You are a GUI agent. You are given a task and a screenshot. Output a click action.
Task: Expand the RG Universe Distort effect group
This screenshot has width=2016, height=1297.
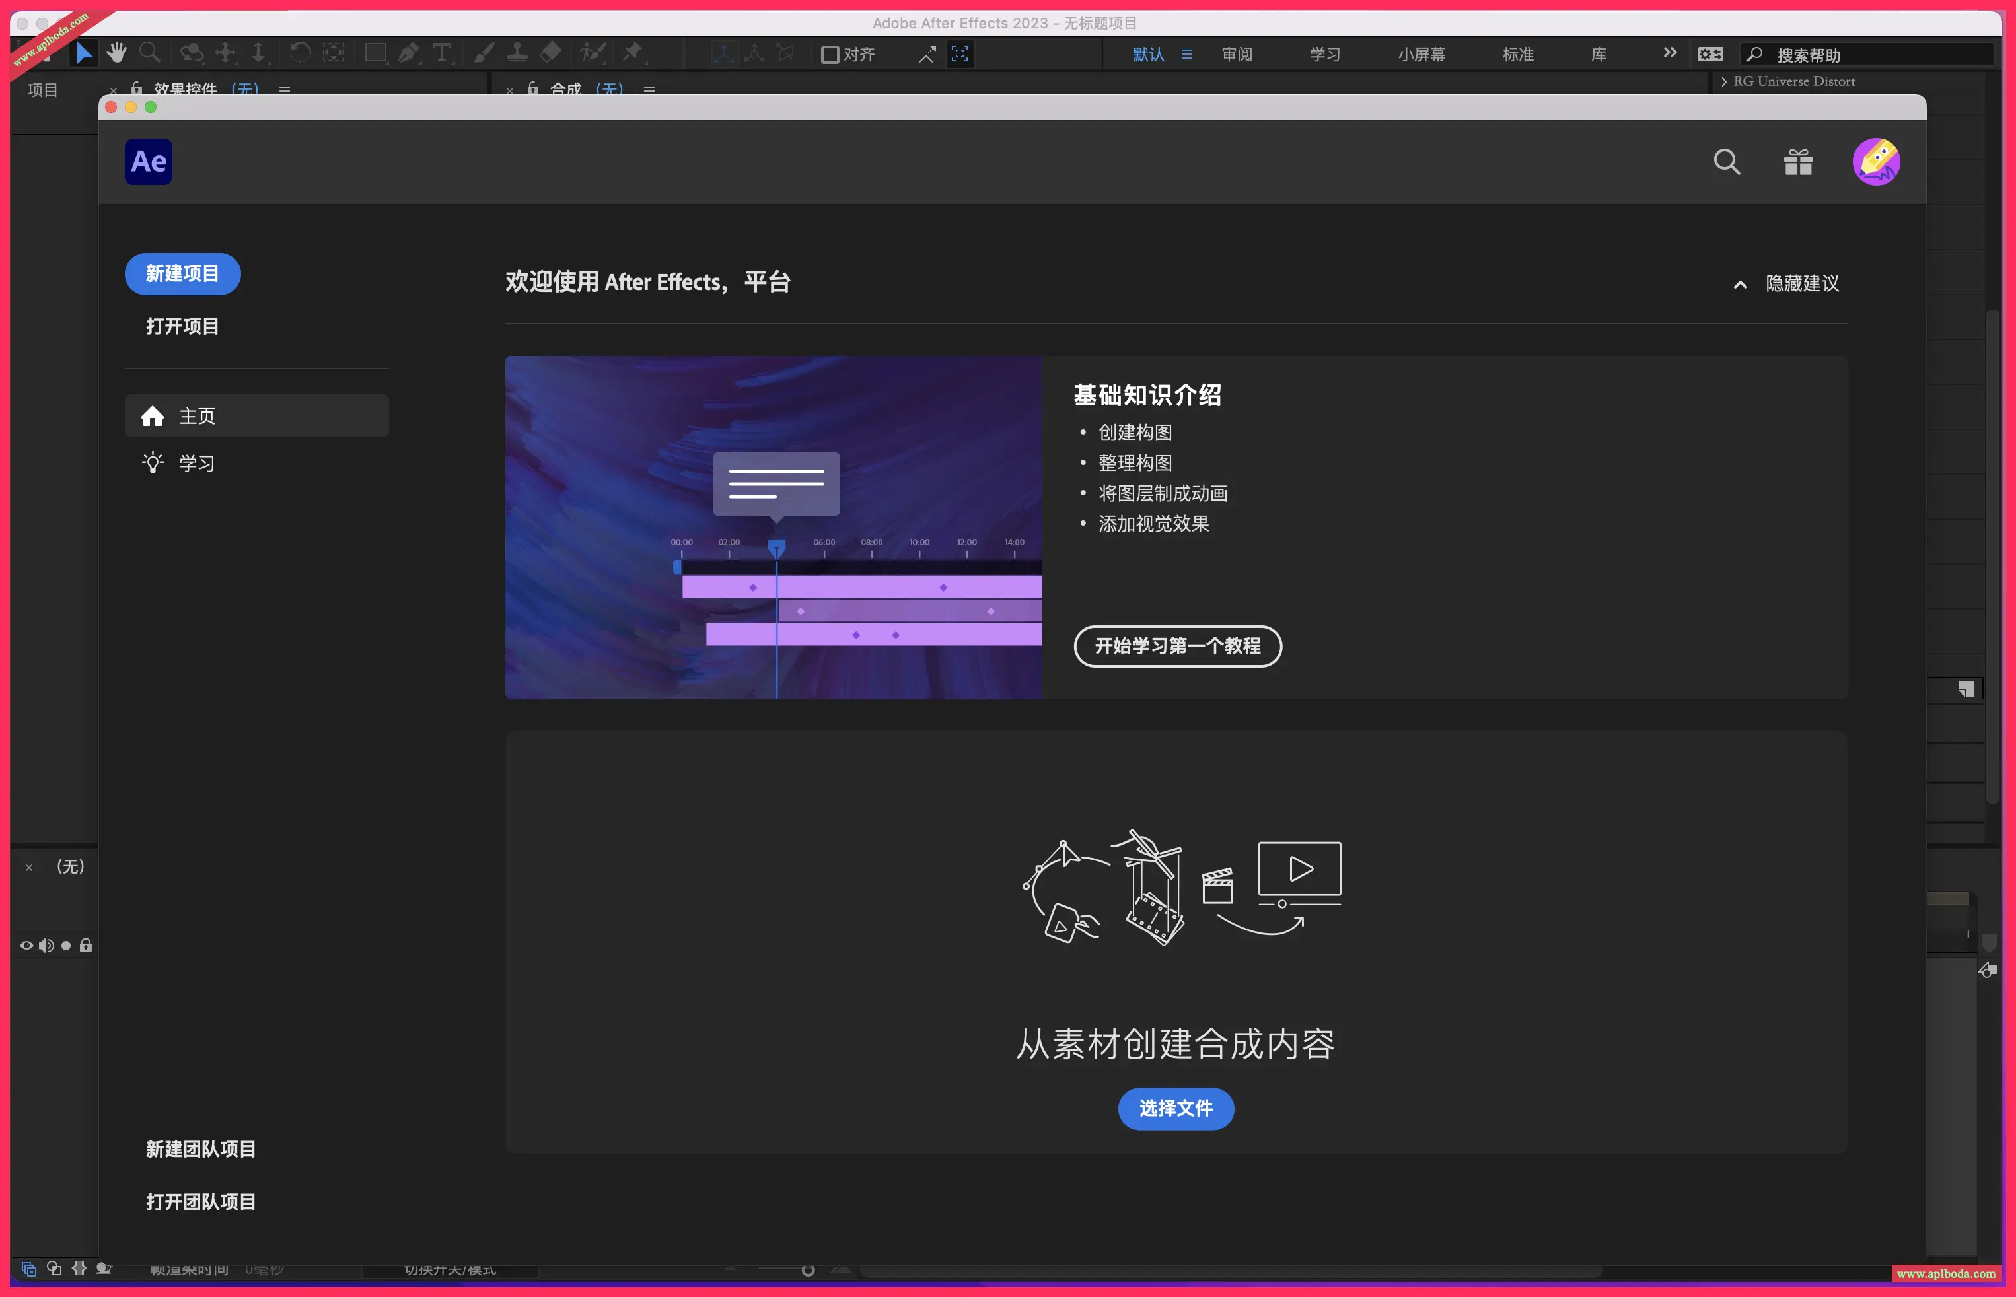click(x=1723, y=82)
